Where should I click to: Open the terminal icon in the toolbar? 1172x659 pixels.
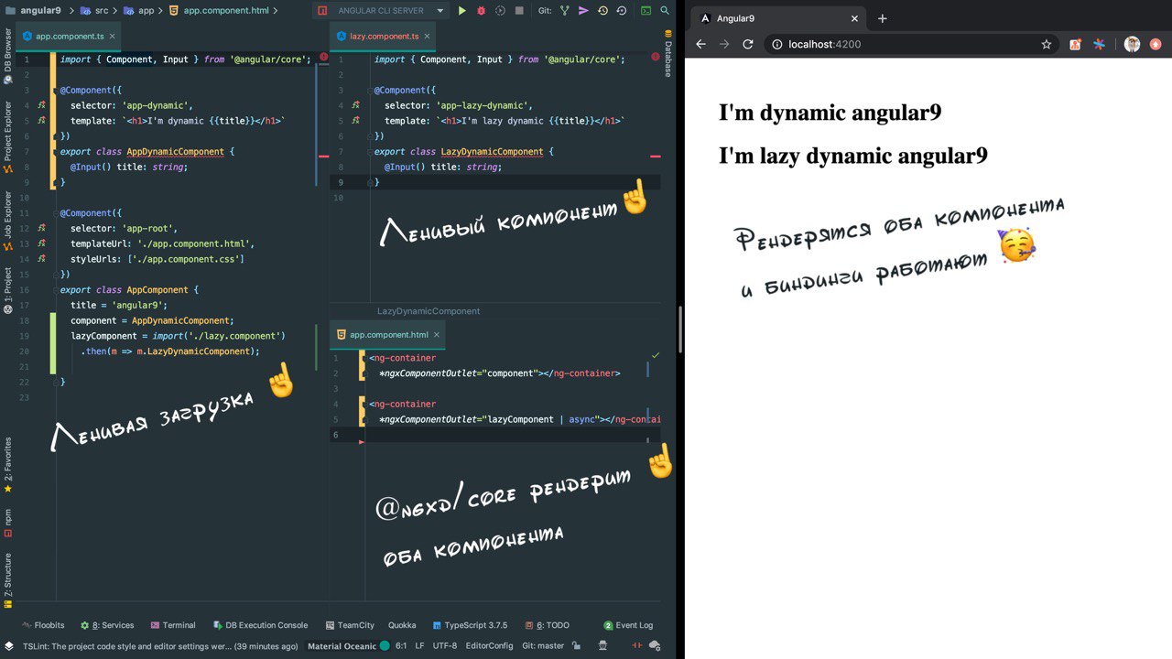[x=646, y=11]
